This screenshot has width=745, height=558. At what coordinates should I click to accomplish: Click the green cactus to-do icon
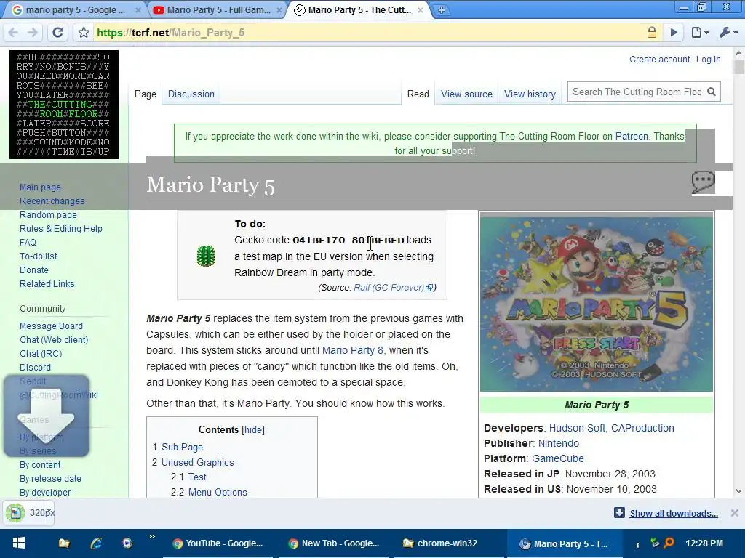206,256
